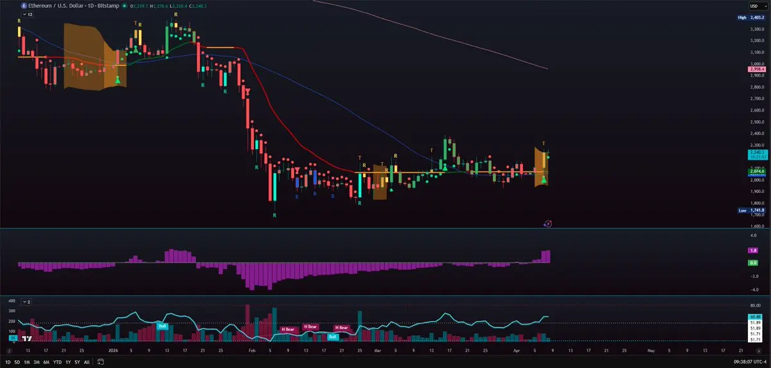Screen dimensions: 771x368
Task: Click the cyan 35 value label at bottom left
Action: pyautogui.click(x=12, y=337)
